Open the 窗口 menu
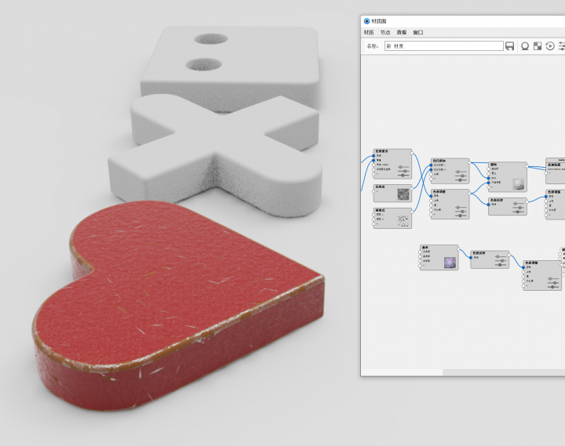The image size is (565, 446). [418, 33]
